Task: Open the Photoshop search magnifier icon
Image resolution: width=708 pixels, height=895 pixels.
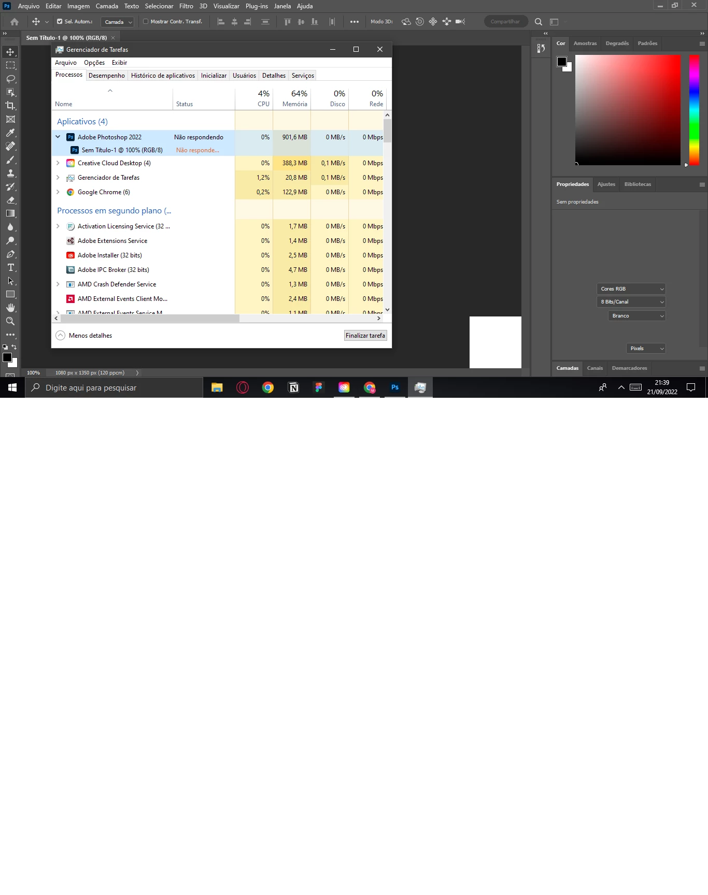Action: pyautogui.click(x=539, y=22)
